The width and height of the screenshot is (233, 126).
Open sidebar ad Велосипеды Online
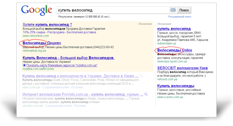point(175,50)
